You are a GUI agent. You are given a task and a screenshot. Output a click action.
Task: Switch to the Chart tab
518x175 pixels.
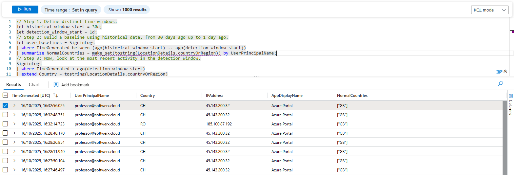tap(34, 85)
